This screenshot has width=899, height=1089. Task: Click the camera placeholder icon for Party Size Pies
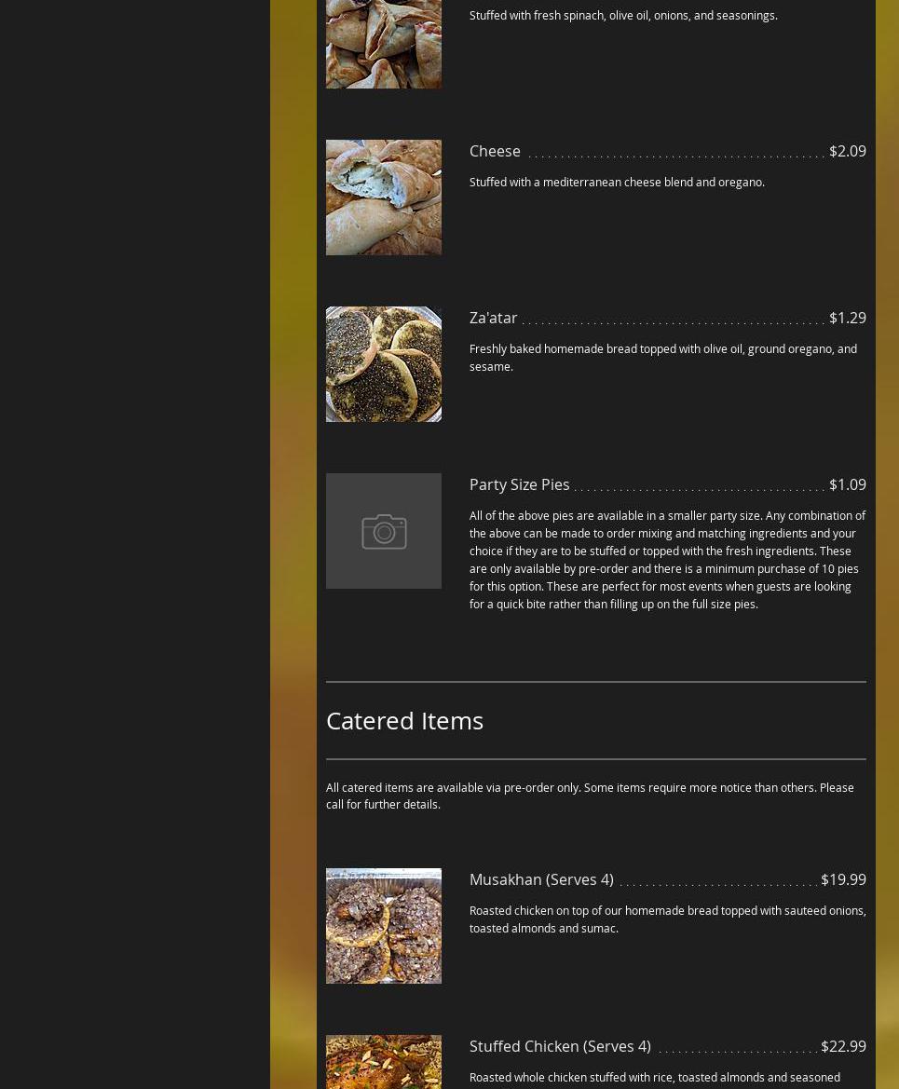384,531
